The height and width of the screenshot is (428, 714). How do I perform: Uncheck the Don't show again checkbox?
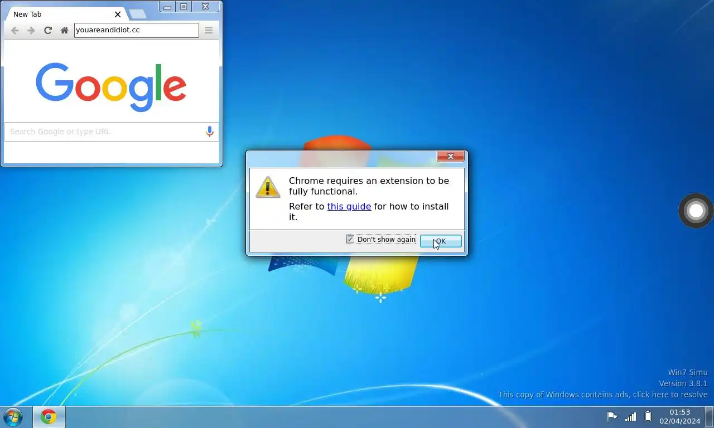[350, 239]
